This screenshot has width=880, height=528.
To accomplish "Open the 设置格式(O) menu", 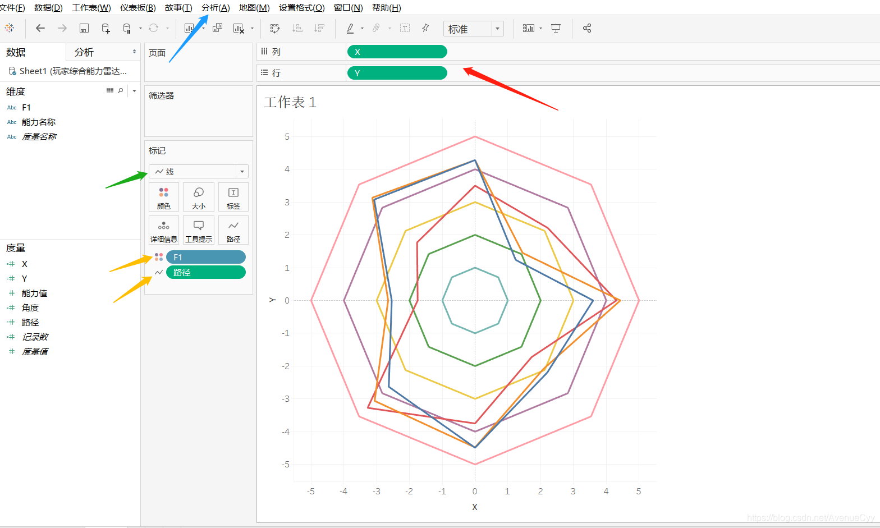I will point(302,8).
